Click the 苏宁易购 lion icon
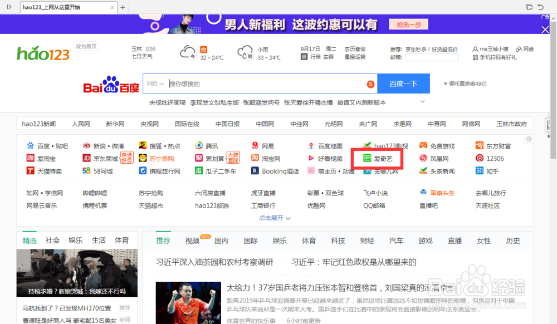The width and height of the screenshot is (557, 324). click(x=143, y=158)
